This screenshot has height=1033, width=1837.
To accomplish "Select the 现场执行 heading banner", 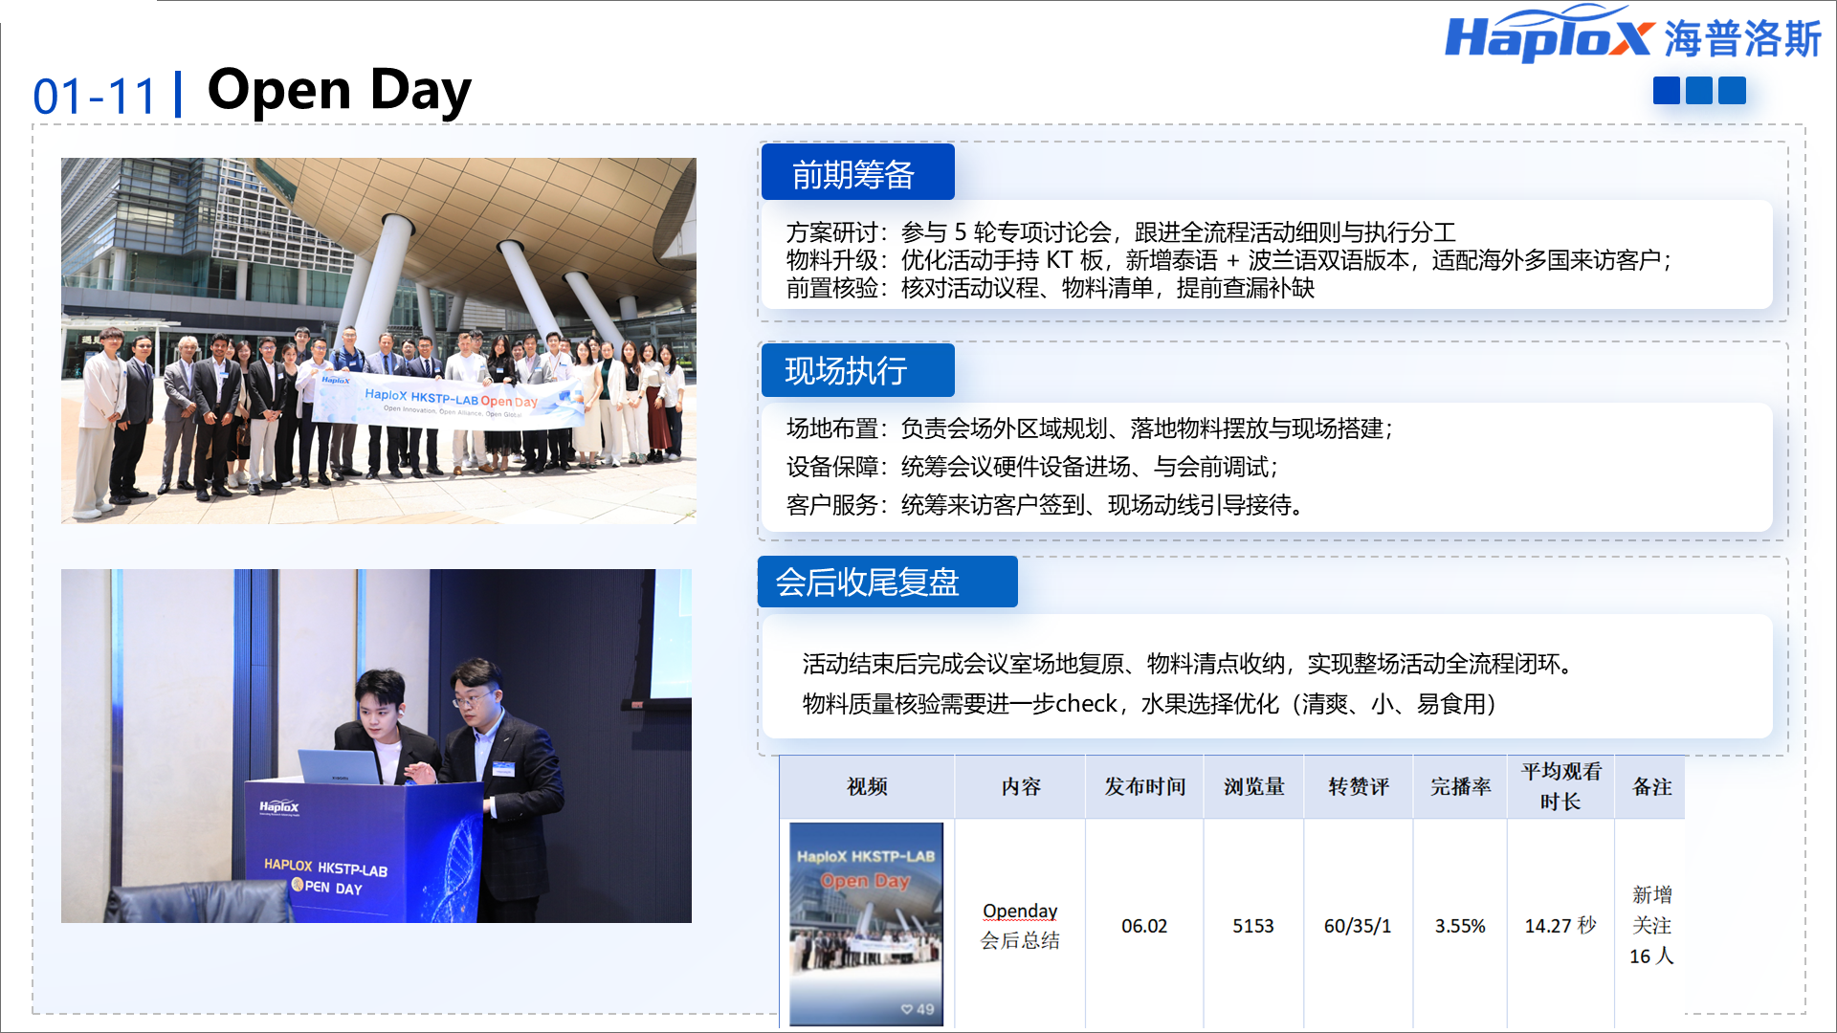I will point(858,369).
